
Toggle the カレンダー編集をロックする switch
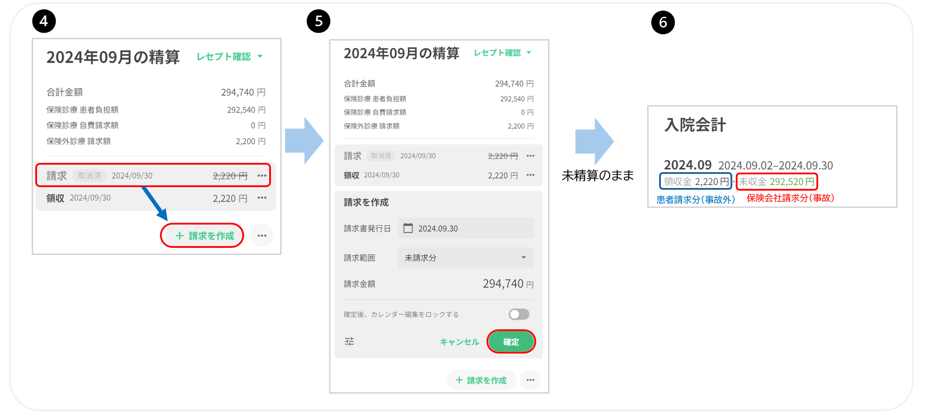519,314
